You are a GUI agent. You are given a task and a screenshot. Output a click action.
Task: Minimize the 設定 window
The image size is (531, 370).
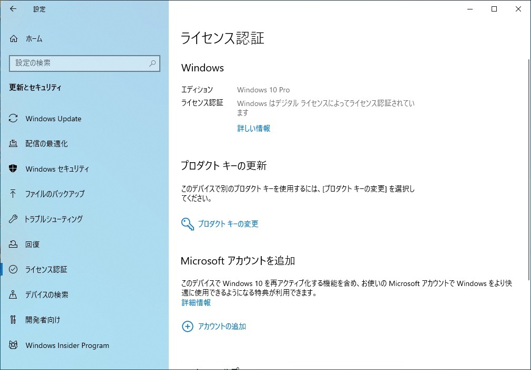click(470, 9)
